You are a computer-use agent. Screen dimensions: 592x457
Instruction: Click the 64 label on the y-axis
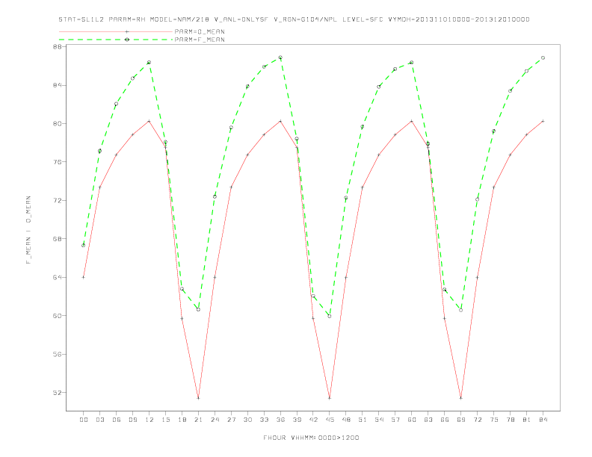[58, 278]
